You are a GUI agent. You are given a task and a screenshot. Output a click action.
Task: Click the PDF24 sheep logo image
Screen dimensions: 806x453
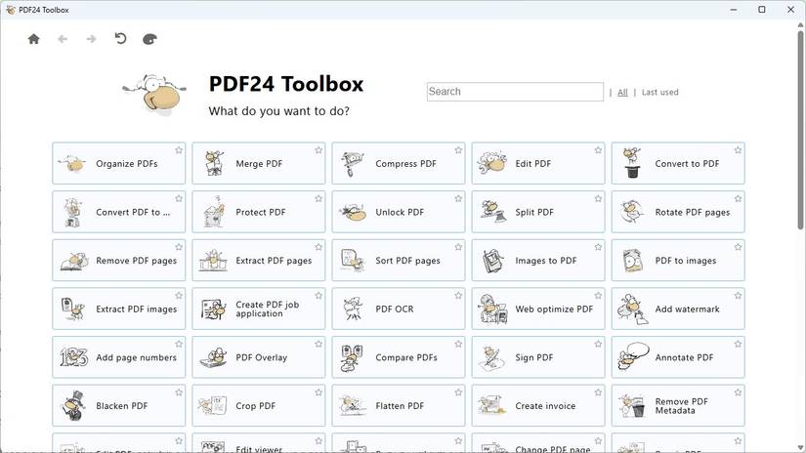coord(154,94)
